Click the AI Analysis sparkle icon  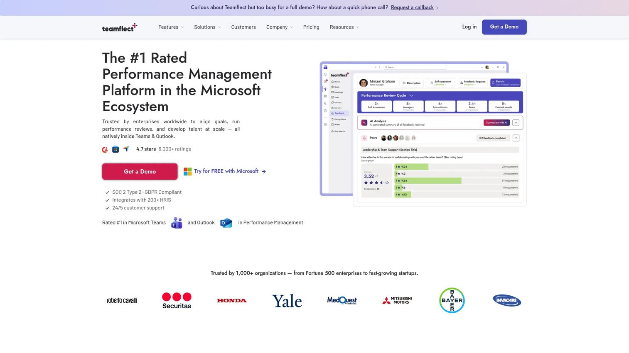click(x=364, y=123)
